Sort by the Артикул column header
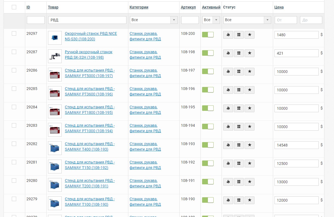 point(188,7)
